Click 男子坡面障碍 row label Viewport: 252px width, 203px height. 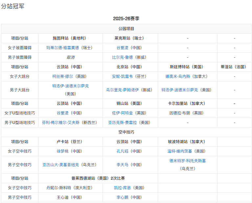pos(20,57)
